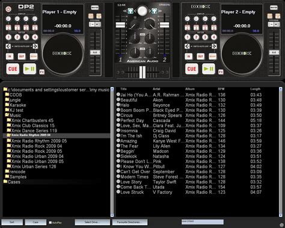Open FX panel on Player 1
The height and width of the screenshot is (228, 285).
[42, 72]
